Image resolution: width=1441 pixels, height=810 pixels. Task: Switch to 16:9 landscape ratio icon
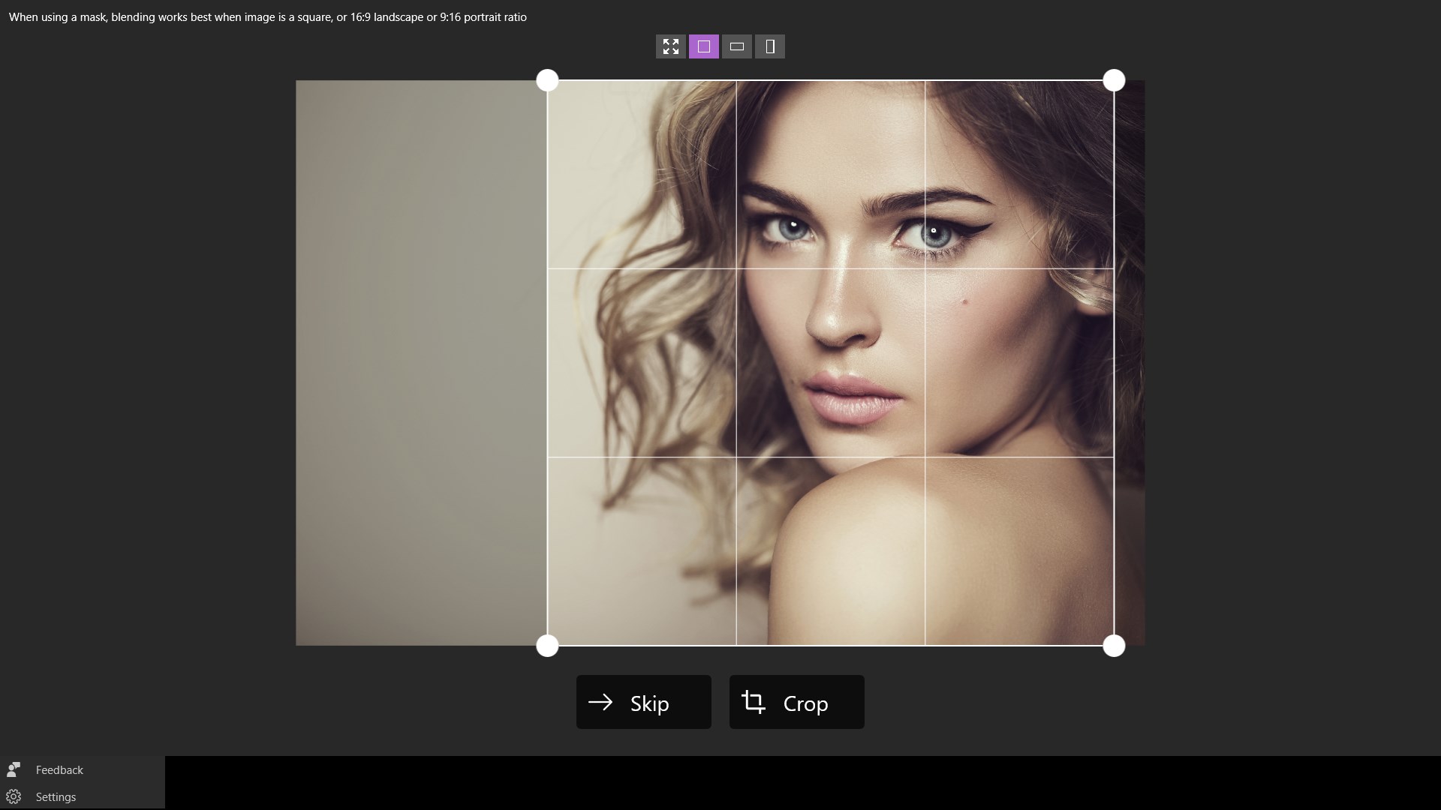point(736,46)
